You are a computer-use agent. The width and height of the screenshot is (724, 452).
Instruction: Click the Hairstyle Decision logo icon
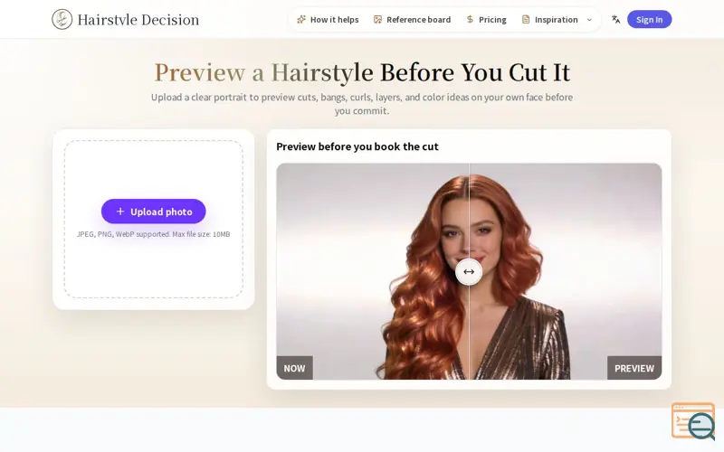coord(62,19)
